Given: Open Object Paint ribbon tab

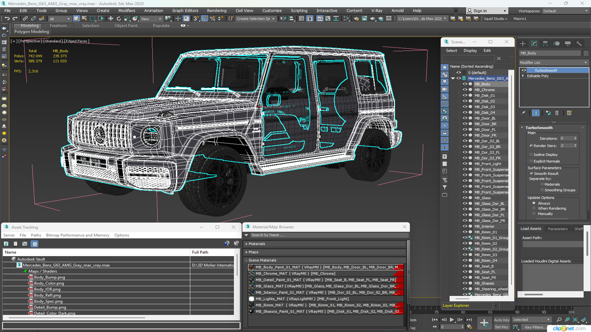Looking at the screenshot, I should click(126, 26).
